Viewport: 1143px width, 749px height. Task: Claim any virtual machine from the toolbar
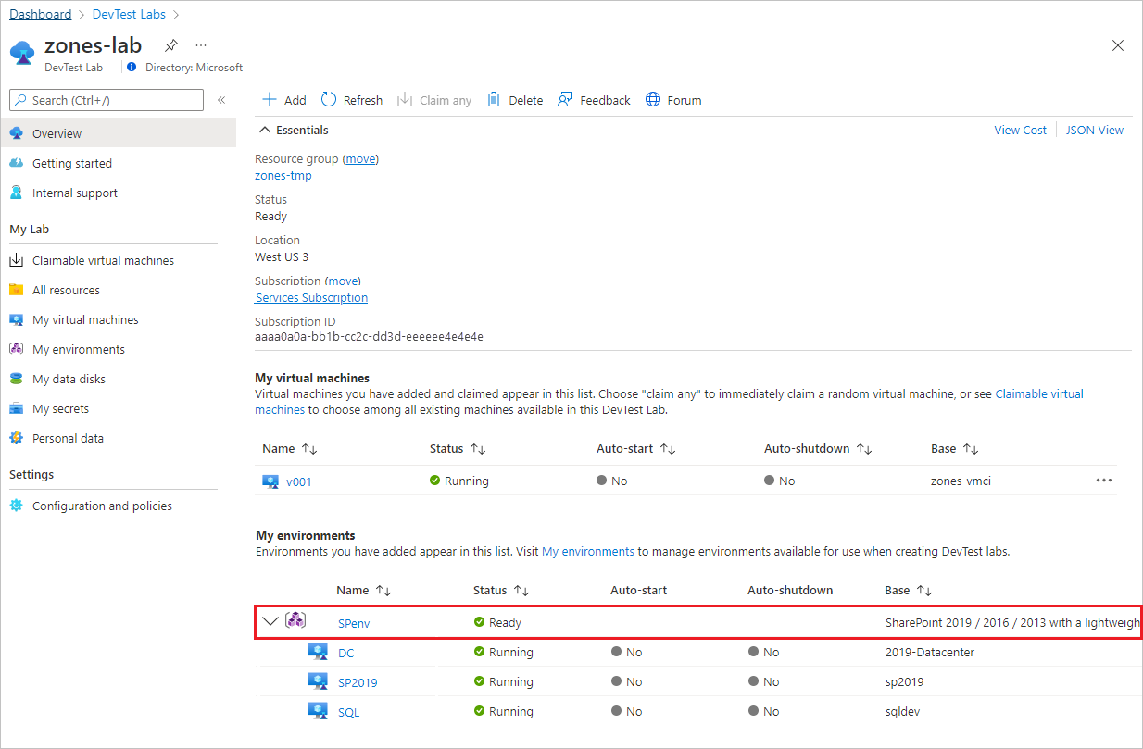[405, 99]
